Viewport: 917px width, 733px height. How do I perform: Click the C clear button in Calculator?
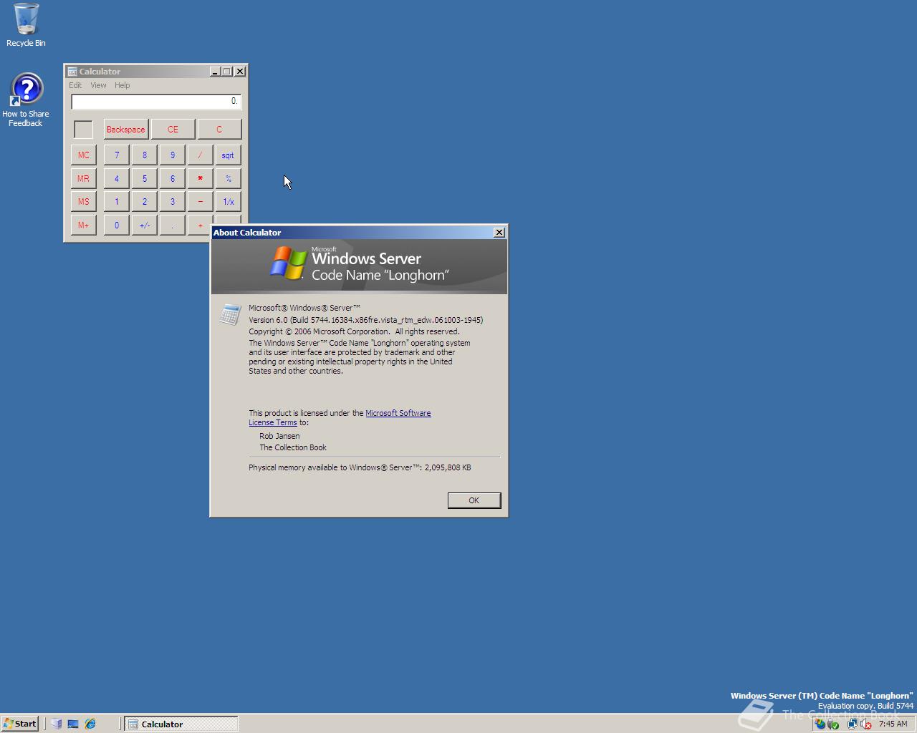tap(219, 130)
